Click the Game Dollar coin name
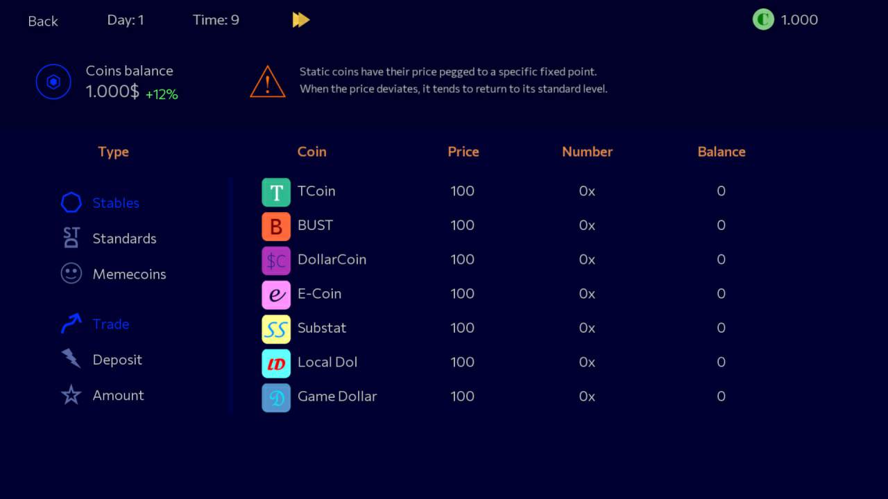The image size is (888, 499). click(x=337, y=396)
